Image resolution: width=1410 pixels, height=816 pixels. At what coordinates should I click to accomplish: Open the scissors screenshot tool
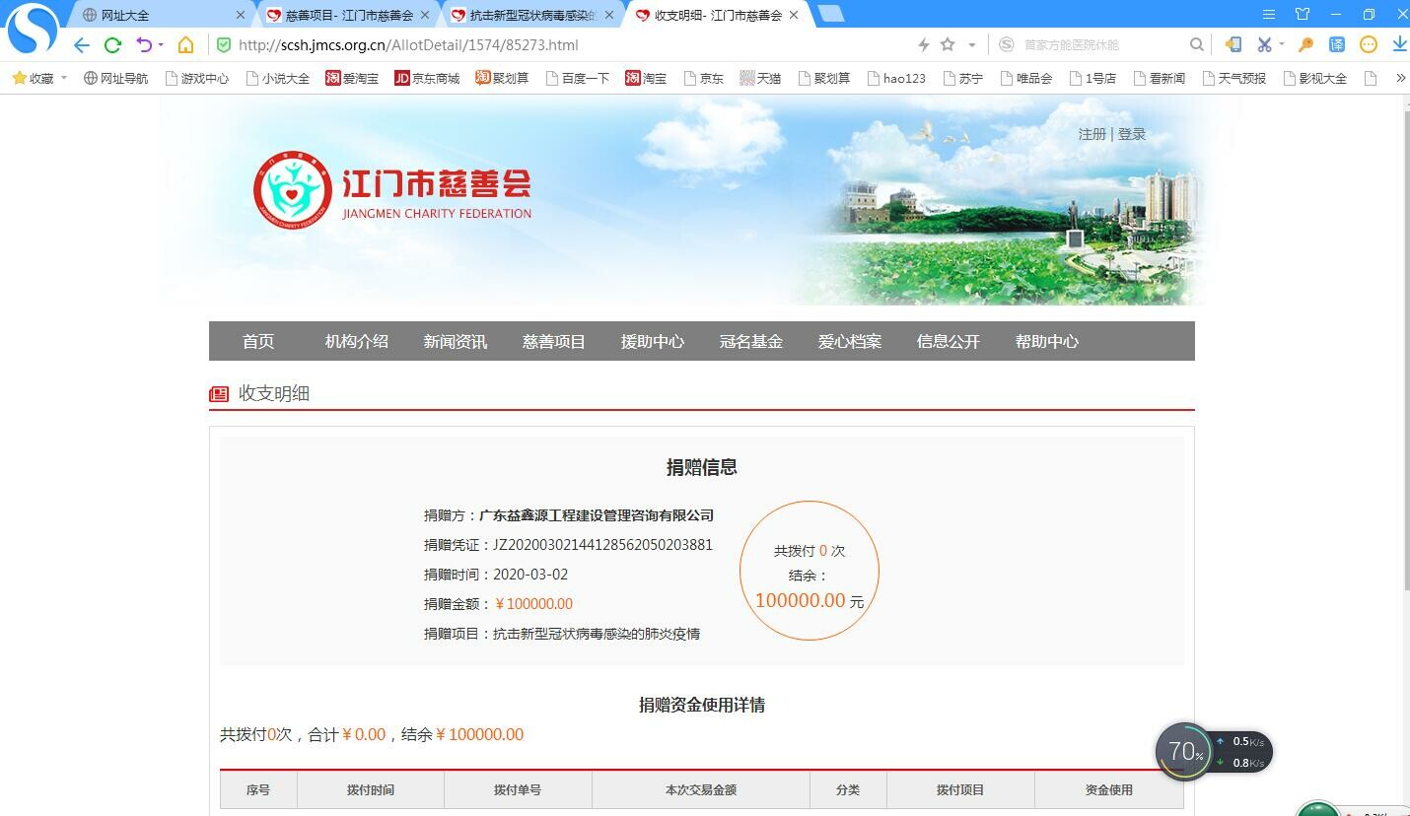[x=1264, y=44]
